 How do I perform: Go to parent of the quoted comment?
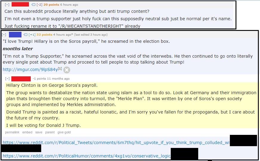pyautogui.click(x=50, y=132)
